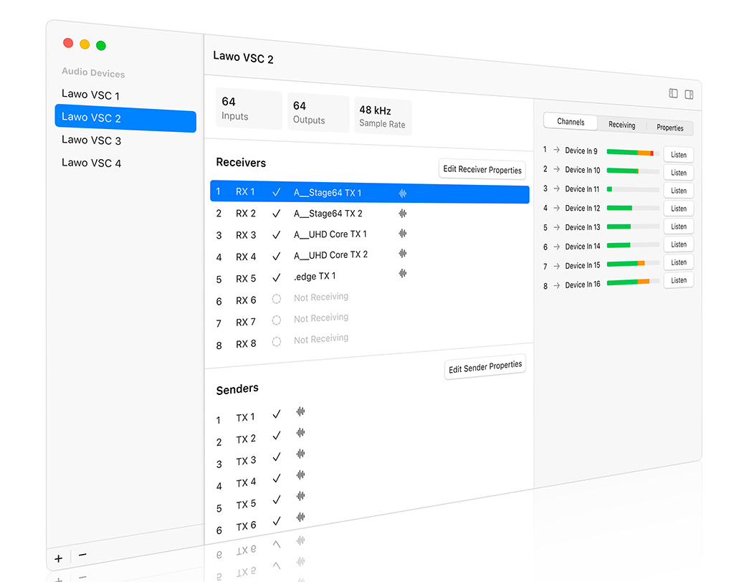Click the waveform icon for RX 2
The width and height of the screenshot is (734, 582).
403,214
